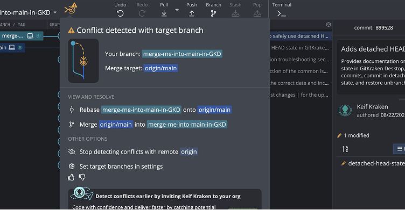Click the Pull toolbar icon
405x210 pixels.
tap(164, 13)
